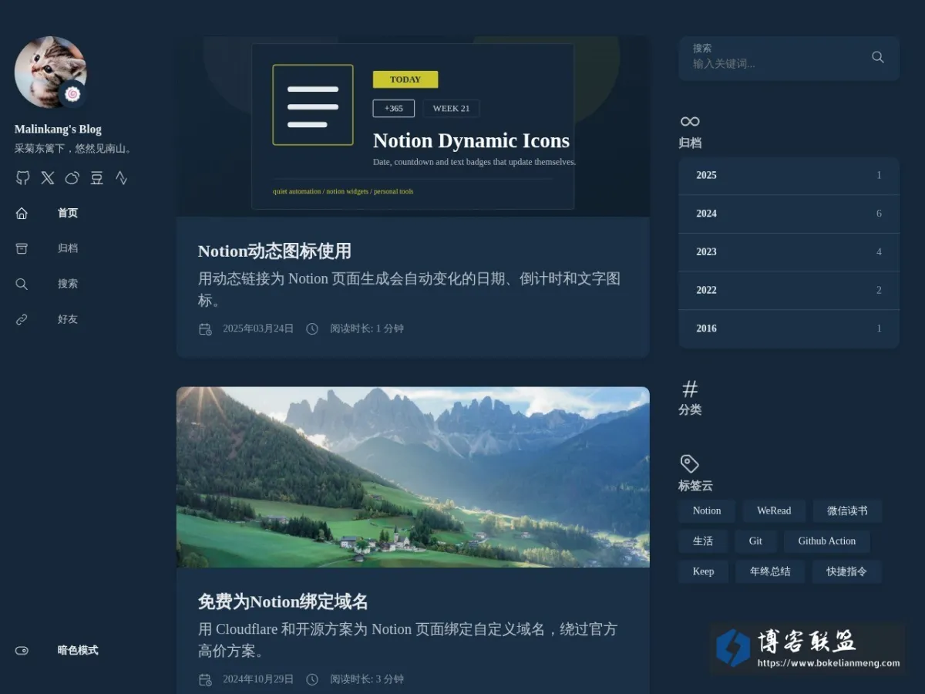Open the GitHub profile icon

coord(23,178)
